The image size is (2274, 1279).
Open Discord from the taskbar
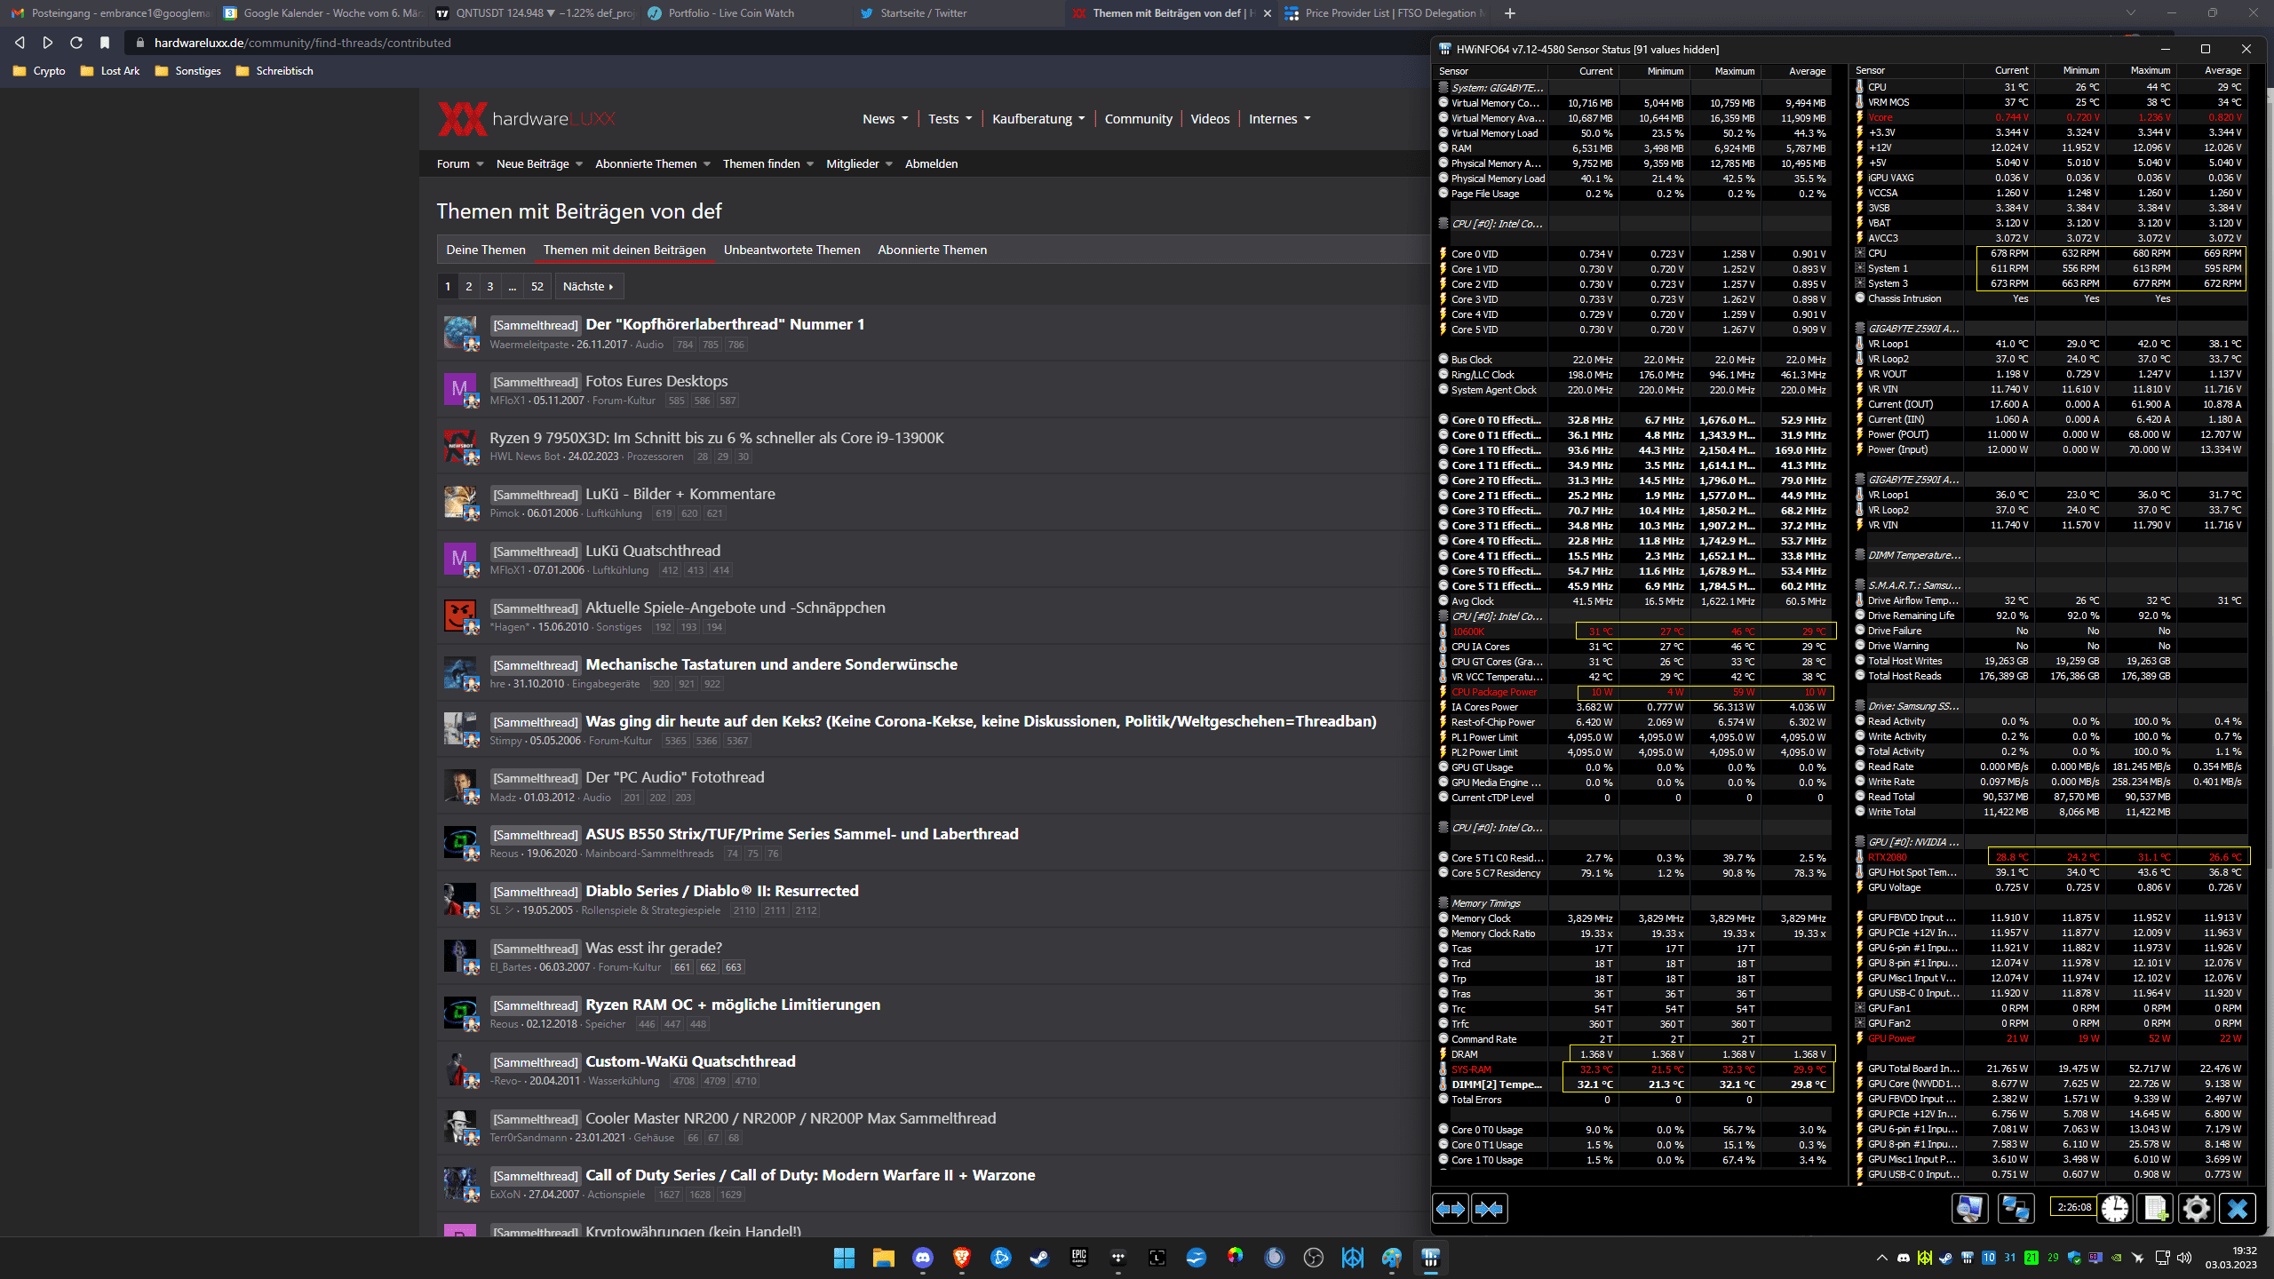click(x=922, y=1258)
